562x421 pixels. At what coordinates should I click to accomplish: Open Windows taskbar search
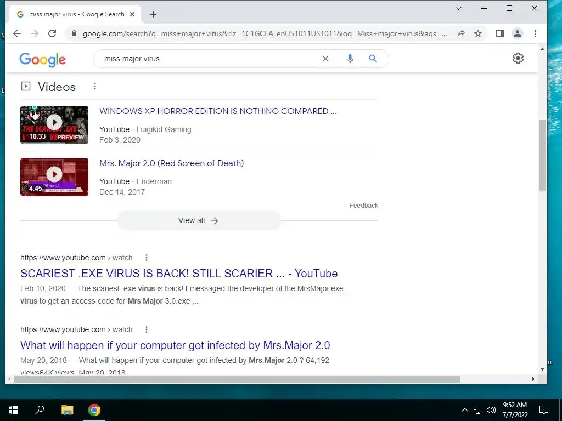40,410
